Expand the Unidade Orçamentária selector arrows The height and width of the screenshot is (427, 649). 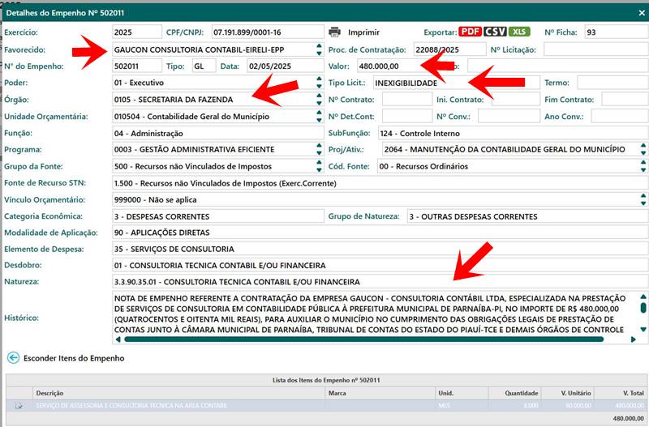coord(319,117)
